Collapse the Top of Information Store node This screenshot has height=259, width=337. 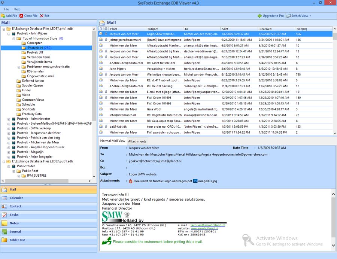14,39
